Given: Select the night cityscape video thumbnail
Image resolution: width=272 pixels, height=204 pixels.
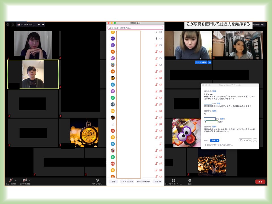Looking at the screenshot, I should 212,162.
